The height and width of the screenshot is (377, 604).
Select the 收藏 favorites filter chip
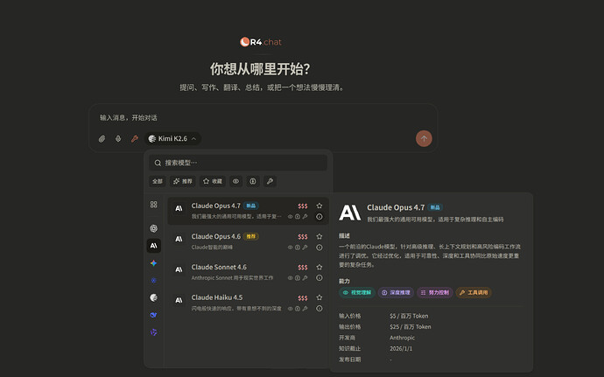[x=213, y=181]
